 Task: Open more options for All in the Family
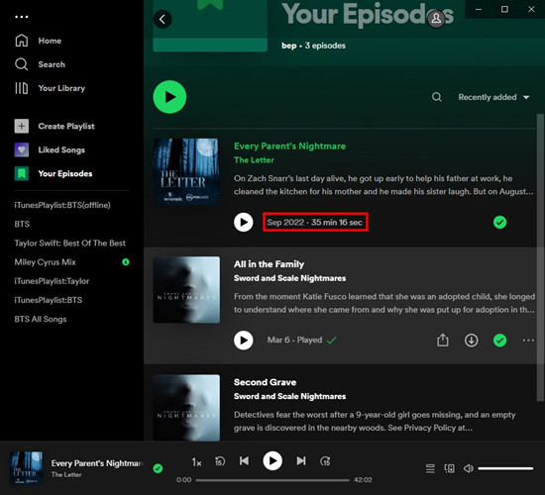(x=529, y=341)
